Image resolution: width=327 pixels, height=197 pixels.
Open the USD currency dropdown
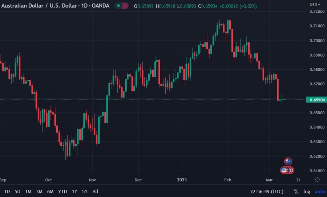315,5
